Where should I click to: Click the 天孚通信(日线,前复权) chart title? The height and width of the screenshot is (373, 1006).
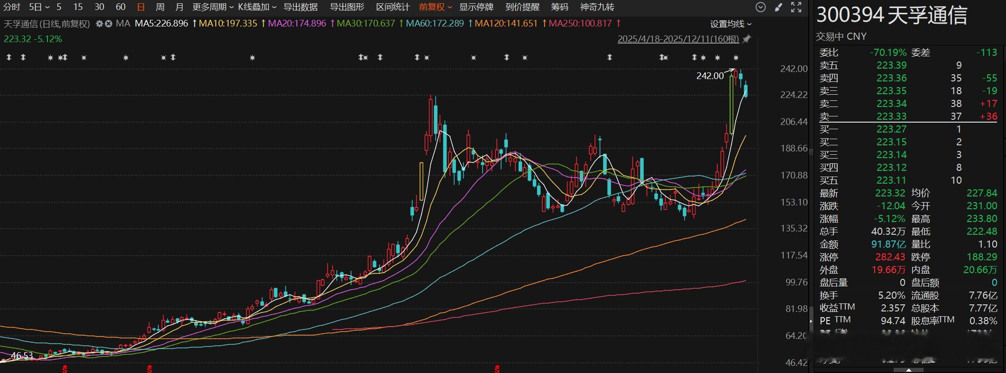[x=47, y=24]
